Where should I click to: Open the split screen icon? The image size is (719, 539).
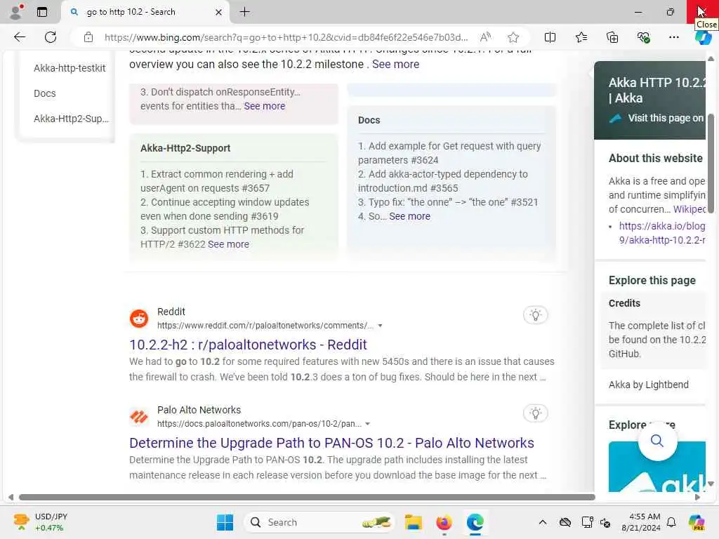click(x=550, y=37)
